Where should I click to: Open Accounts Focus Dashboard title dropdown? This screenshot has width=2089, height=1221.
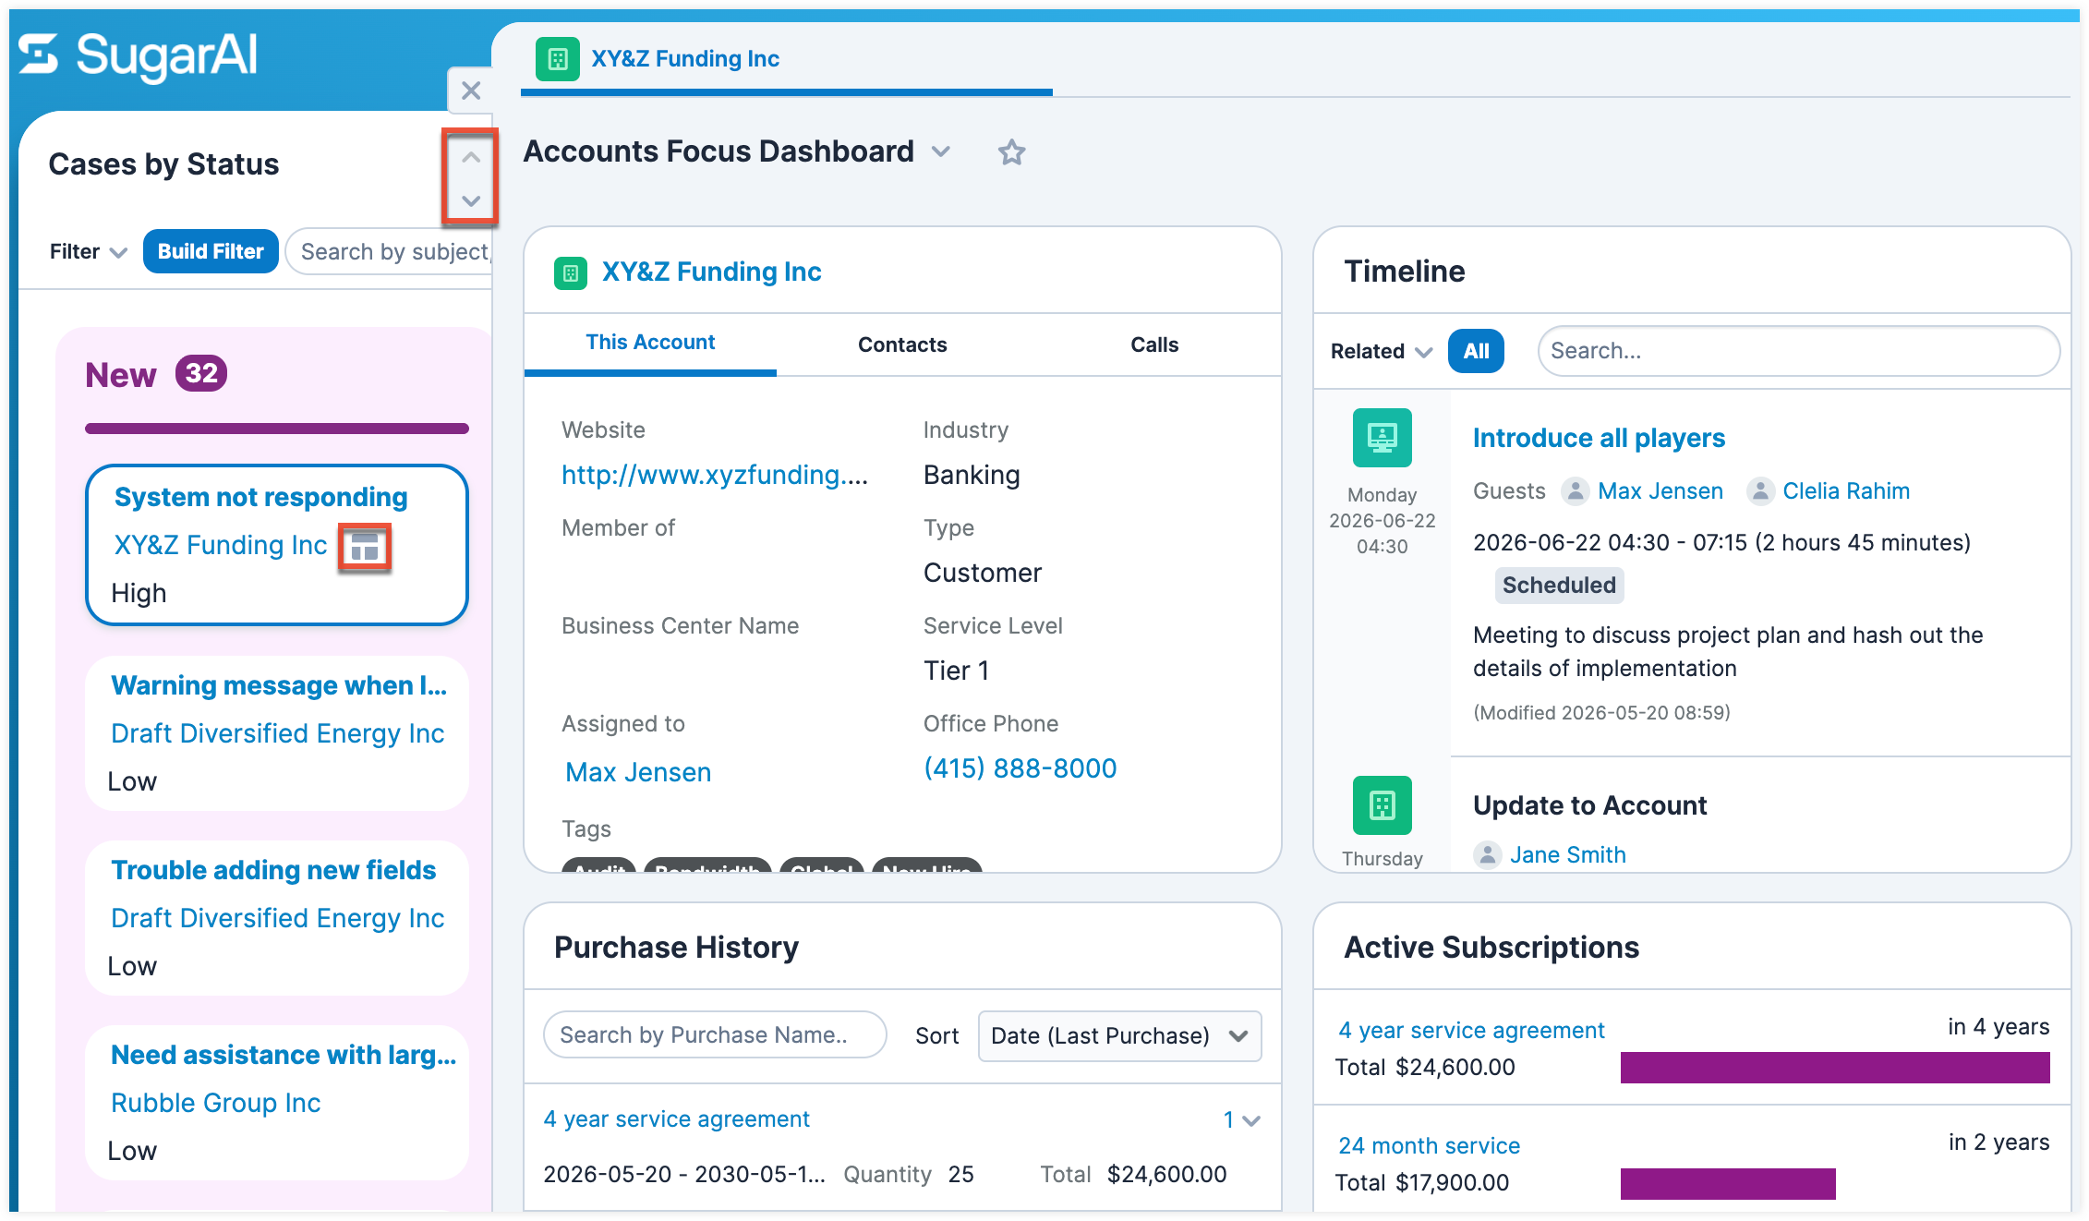coord(941,151)
